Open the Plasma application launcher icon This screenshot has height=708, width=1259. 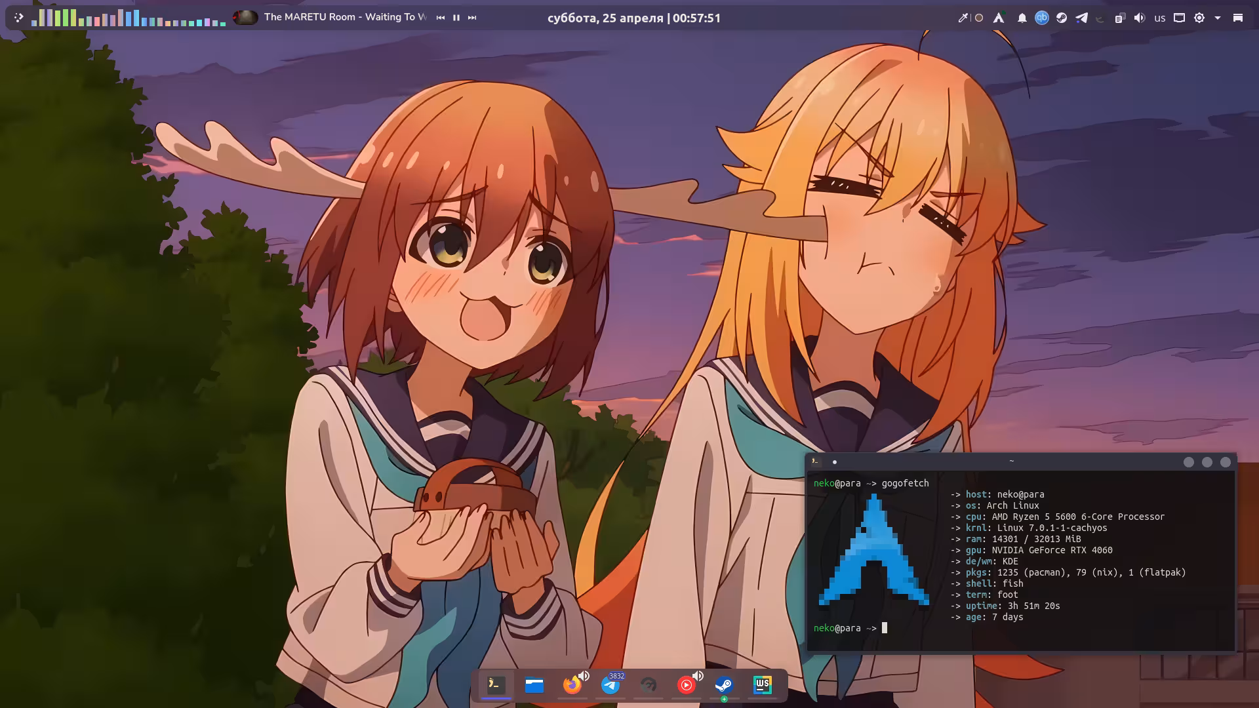[x=18, y=18]
